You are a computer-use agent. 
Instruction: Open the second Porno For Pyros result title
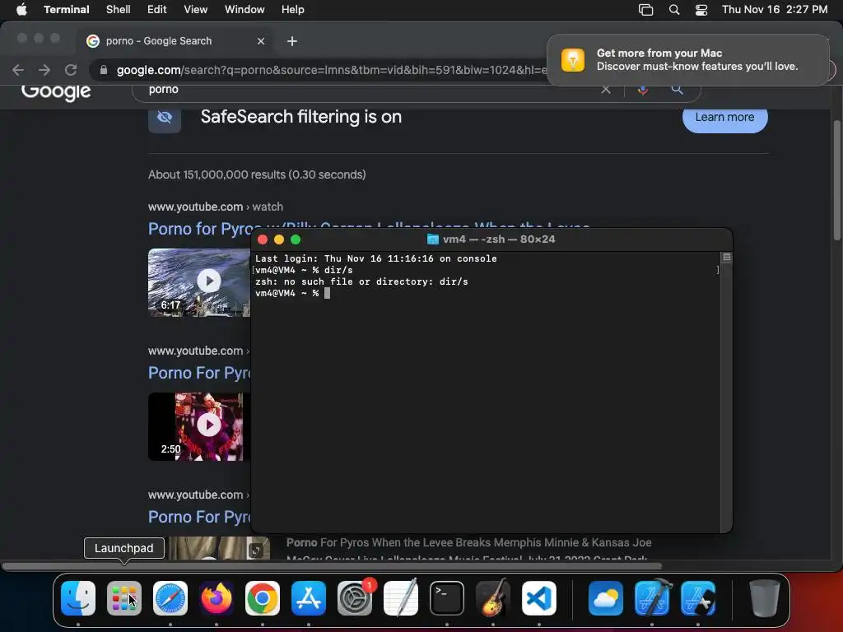click(199, 373)
